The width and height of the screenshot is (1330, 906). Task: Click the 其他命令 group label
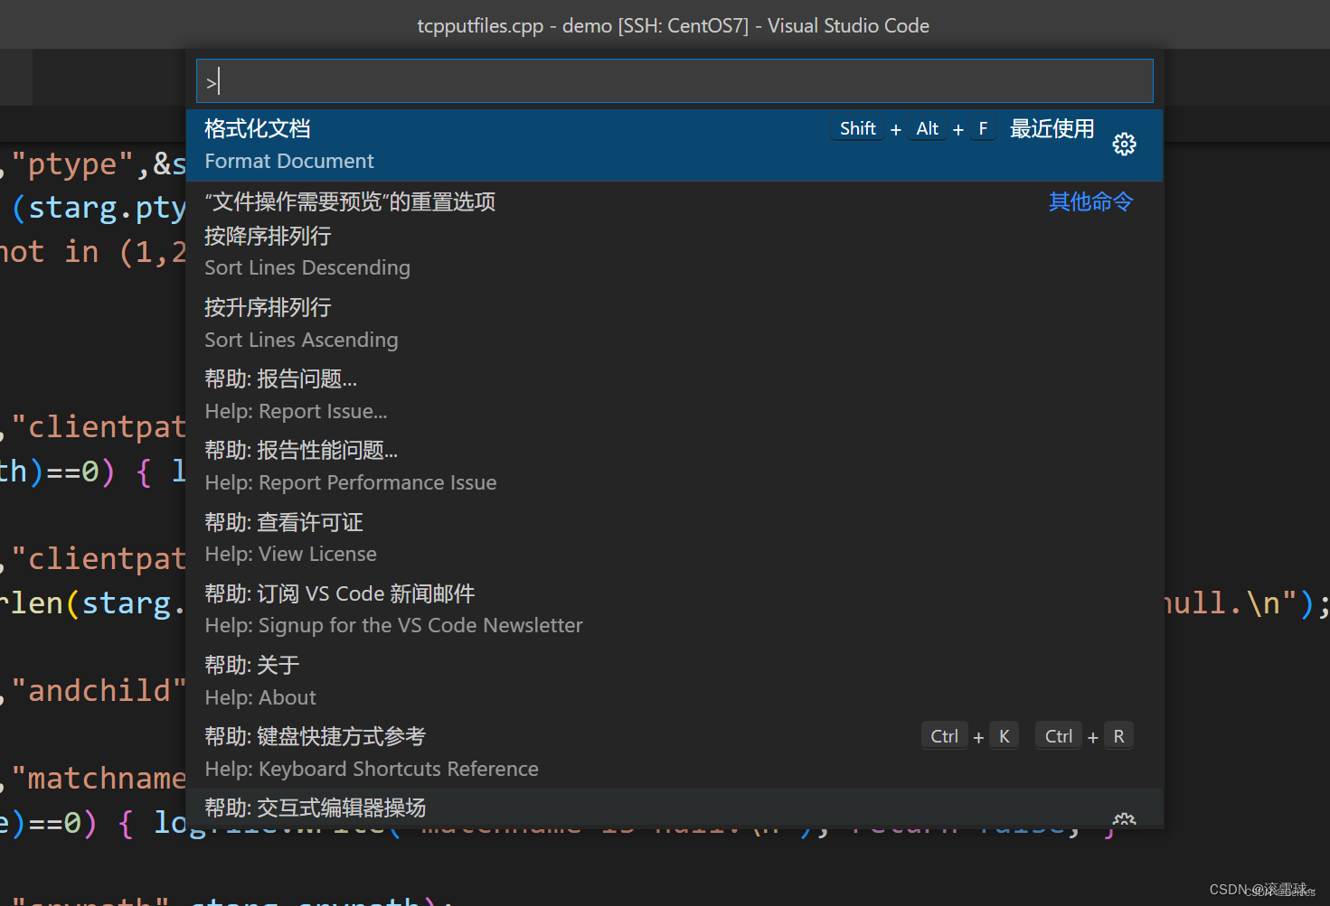[1090, 201]
